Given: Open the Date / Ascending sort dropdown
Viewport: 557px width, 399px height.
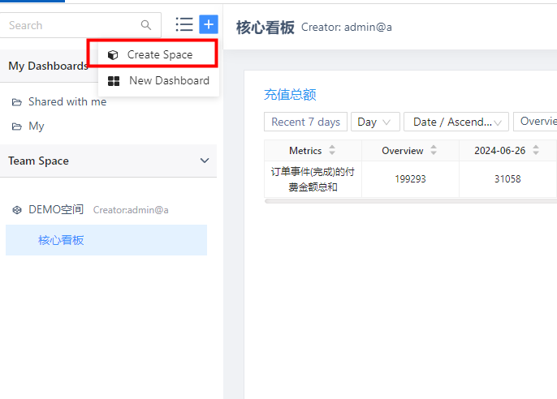Looking at the screenshot, I should pyautogui.click(x=456, y=122).
